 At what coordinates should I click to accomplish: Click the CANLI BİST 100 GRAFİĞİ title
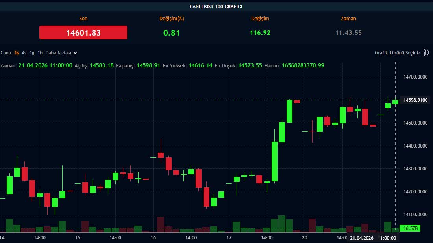tap(216, 6)
